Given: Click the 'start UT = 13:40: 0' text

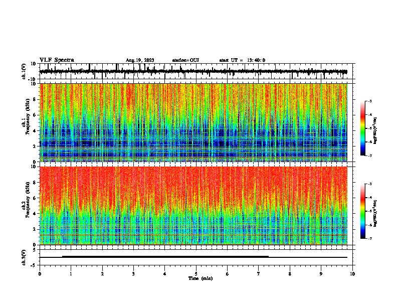Looking at the screenshot, I should pyautogui.click(x=242, y=60).
